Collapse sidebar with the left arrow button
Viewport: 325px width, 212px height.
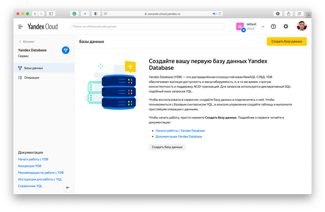(68, 188)
